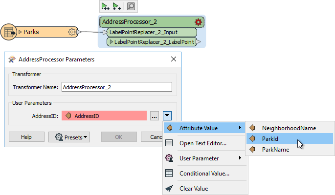The width and height of the screenshot is (335, 195).
Task: Click LabelPointReplacer_2_LabelPoint output port arrow
Action: pyautogui.click(x=199, y=42)
